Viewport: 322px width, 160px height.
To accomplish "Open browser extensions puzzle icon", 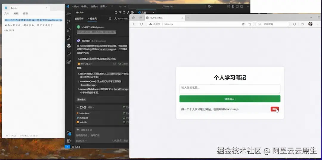I will click(x=295, y=24).
